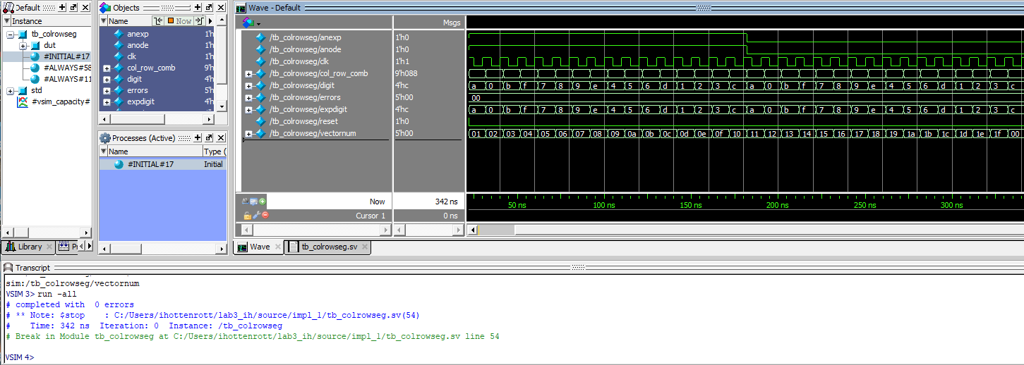Screen dimensions: 1024x365
Task: Click the delete cursor red icon
Action: pyautogui.click(x=265, y=215)
